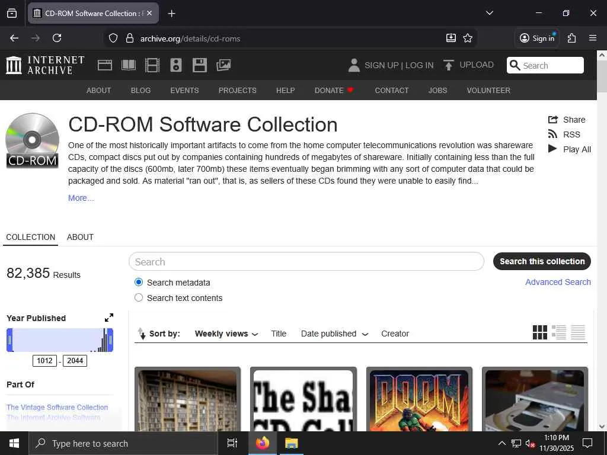Bookmark this page with star icon
The height and width of the screenshot is (455, 607).
pyautogui.click(x=468, y=38)
